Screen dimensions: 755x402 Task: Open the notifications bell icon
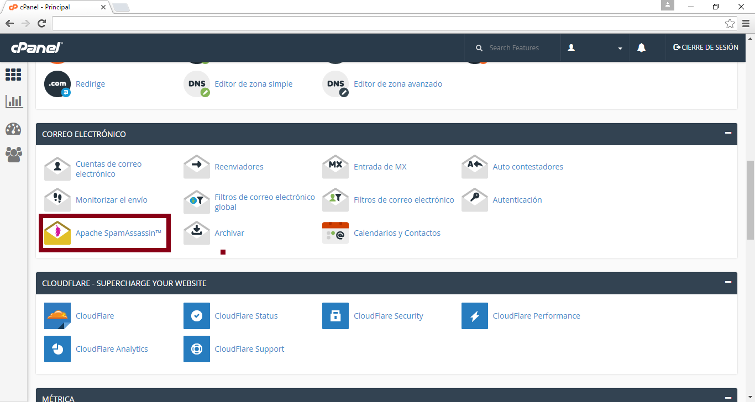(641, 48)
